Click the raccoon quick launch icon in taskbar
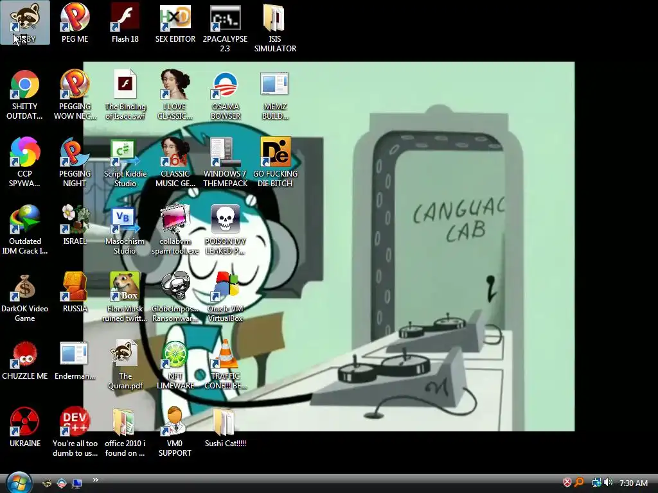658x493 pixels. click(47, 483)
